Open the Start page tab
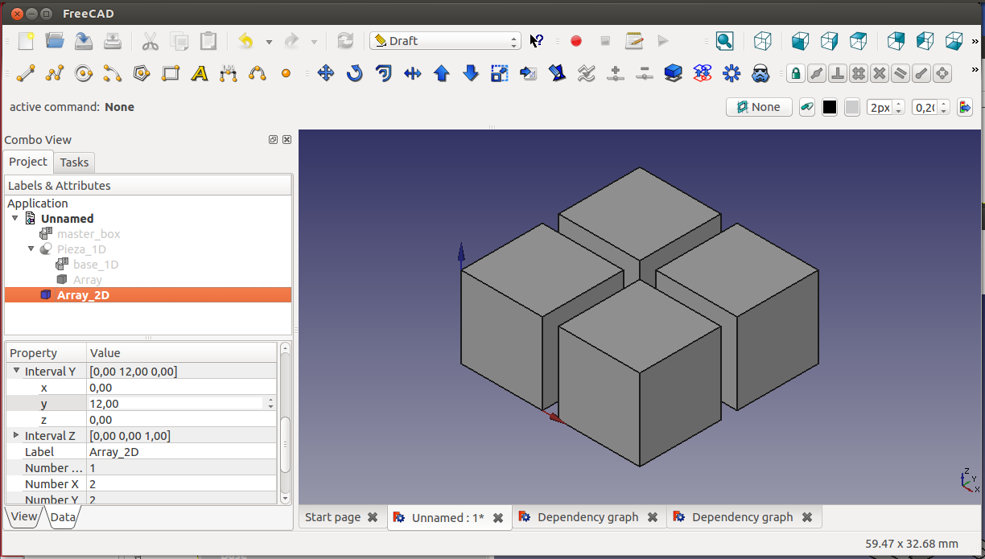Image resolution: width=985 pixels, height=559 pixels. pos(332,517)
